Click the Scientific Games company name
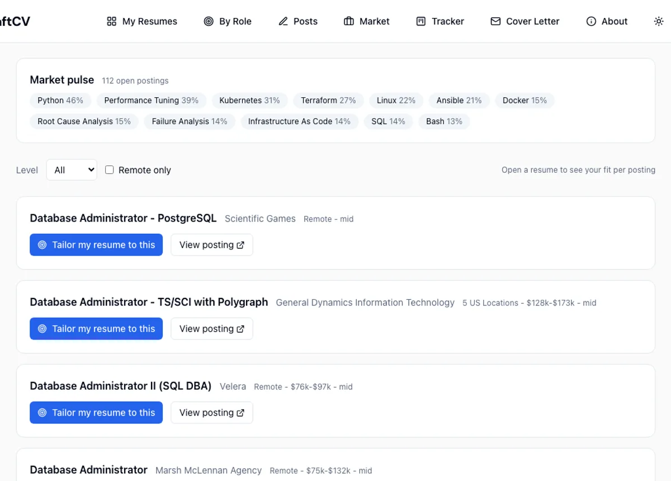Image resolution: width=671 pixels, height=481 pixels. tap(260, 219)
